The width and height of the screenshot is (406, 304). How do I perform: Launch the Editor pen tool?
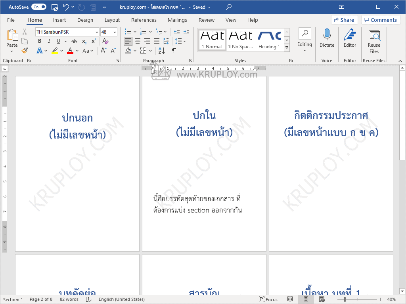coord(350,38)
